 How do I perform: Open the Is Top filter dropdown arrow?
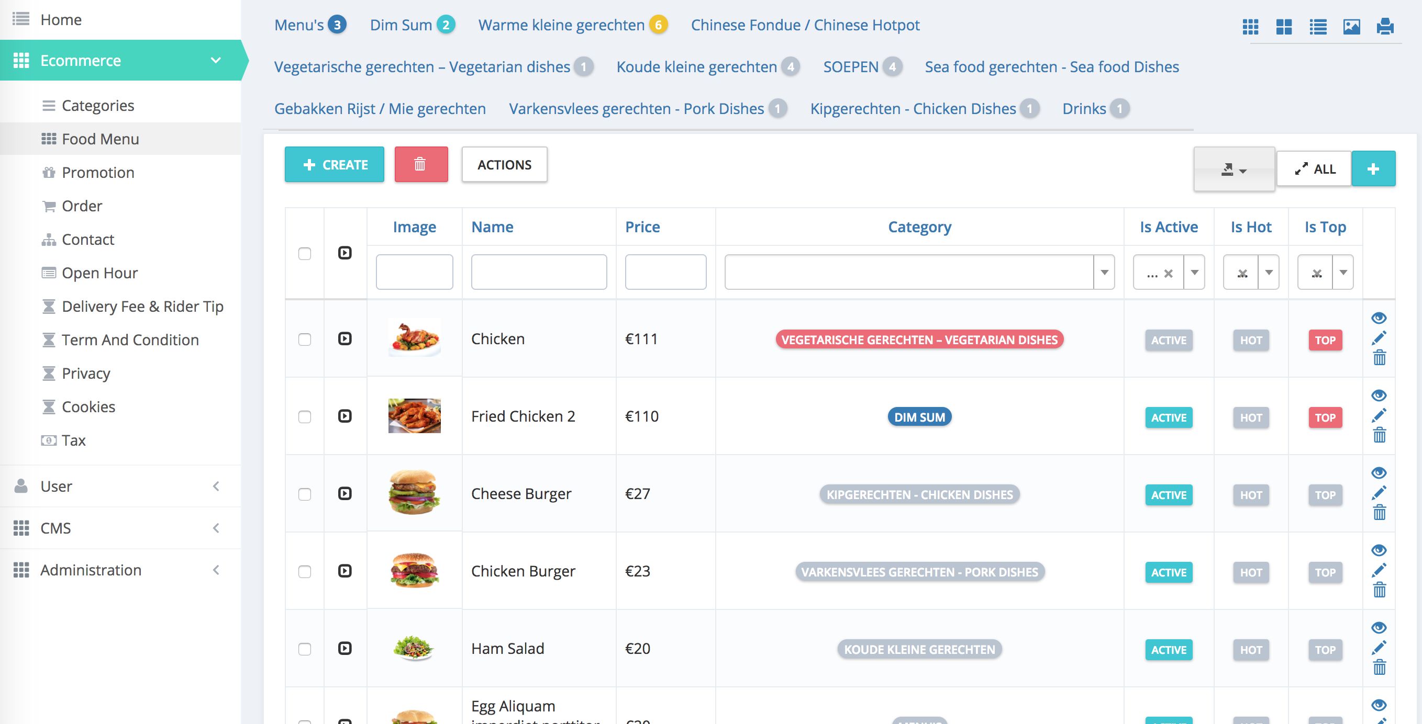click(1343, 272)
